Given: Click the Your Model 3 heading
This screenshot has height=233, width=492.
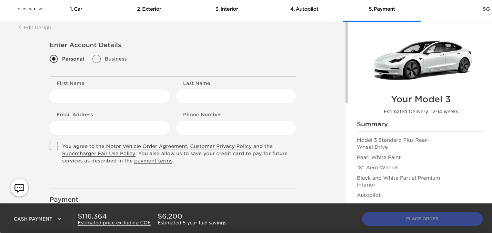Looking at the screenshot, I should point(421,99).
